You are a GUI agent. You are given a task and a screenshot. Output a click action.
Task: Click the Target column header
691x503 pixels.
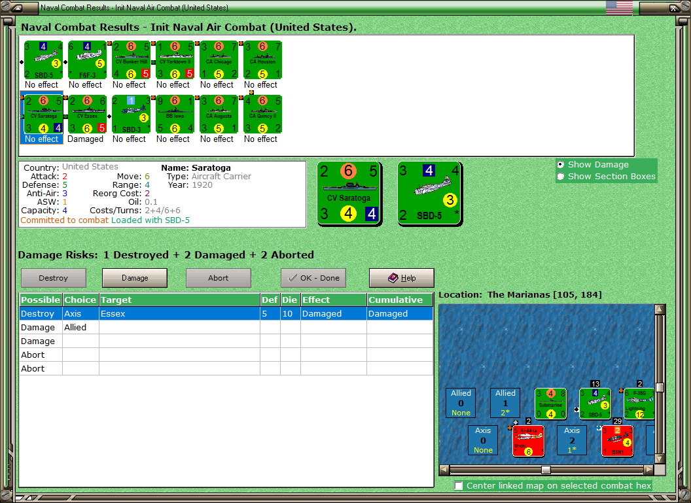click(179, 300)
